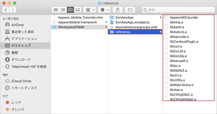Select the レッド tag

[25, 102]
